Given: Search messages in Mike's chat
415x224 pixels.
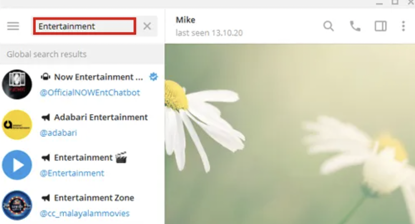Looking at the screenshot, I should 329,26.
